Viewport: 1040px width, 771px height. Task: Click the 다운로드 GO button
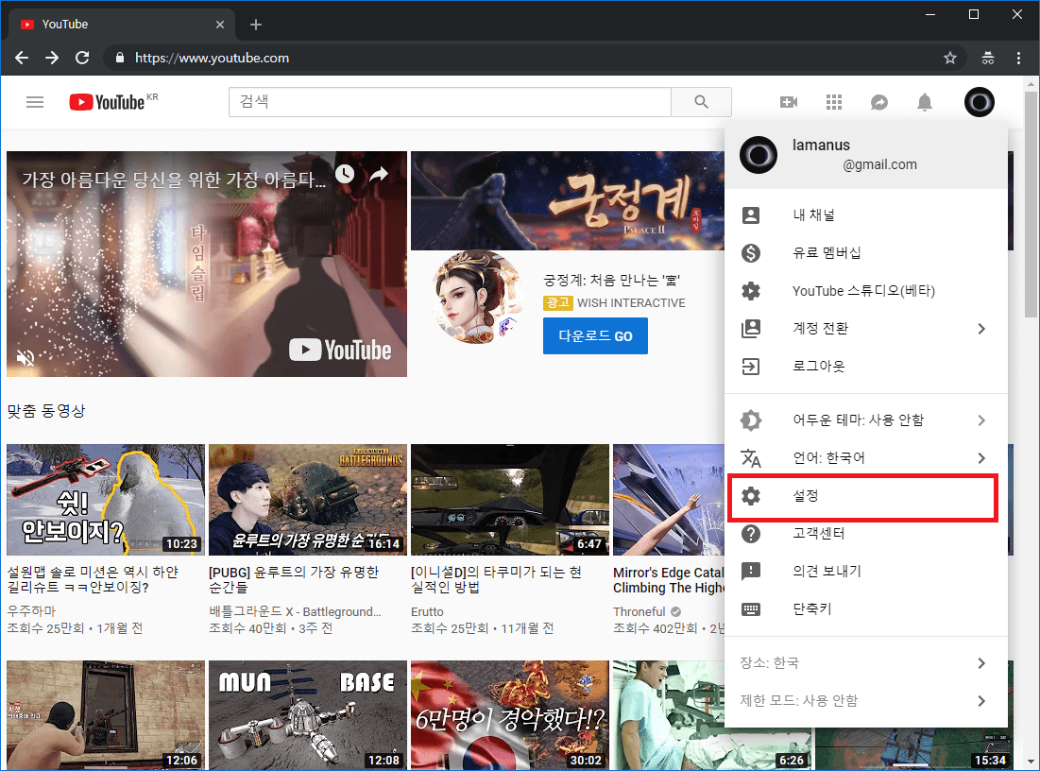(x=595, y=335)
